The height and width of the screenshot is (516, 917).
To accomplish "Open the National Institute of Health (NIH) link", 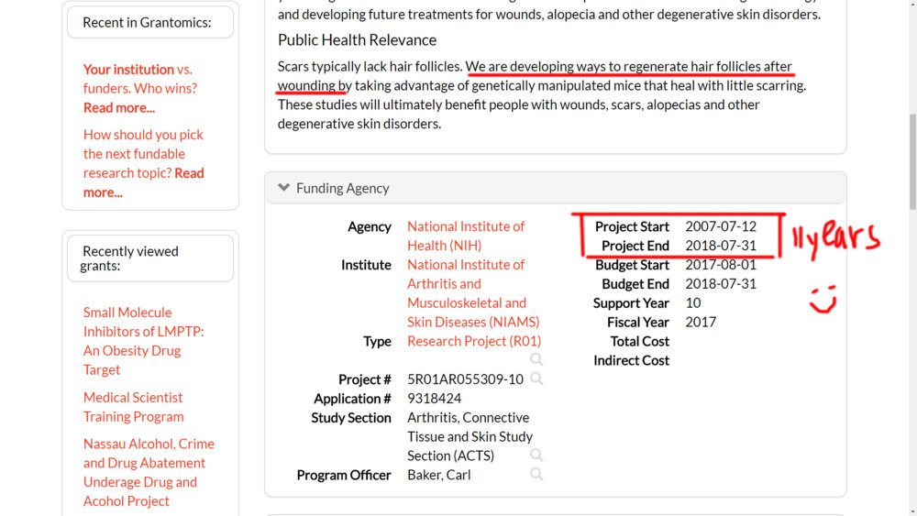I will 466,236.
